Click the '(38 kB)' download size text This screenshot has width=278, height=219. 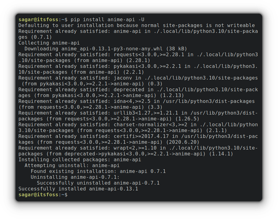point(176,49)
